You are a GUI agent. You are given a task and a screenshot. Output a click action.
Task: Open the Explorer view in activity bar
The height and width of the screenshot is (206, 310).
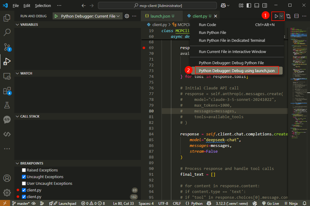point(7,18)
